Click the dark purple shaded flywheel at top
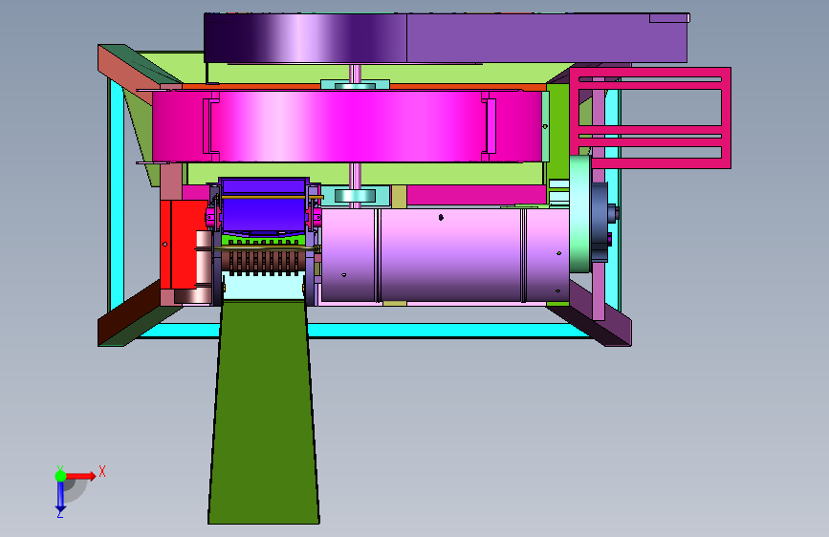The image size is (829, 537). click(x=305, y=38)
